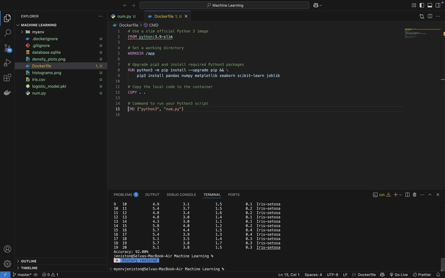Change indentation via Spaces: 4
445x278 pixels.
(313, 275)
